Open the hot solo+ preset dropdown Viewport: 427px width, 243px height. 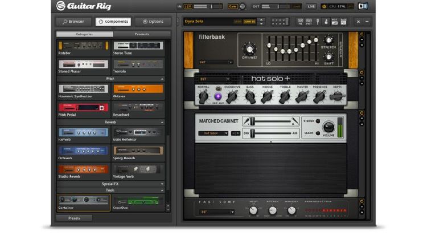tap(215, 79)
